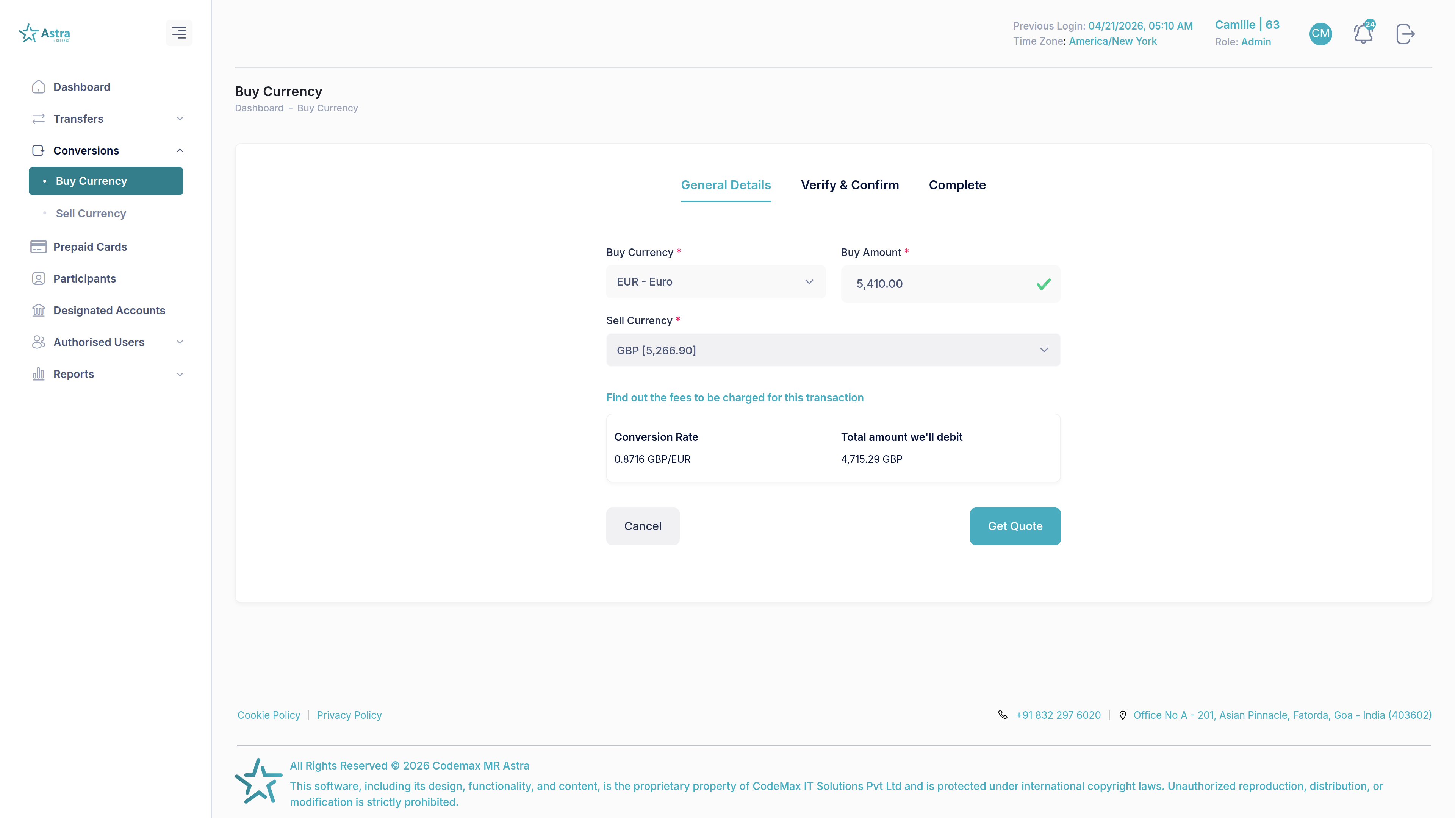Screen dimensions: 1455x818
Task: Switch to the Complete step tab
Action: [957, 185]
